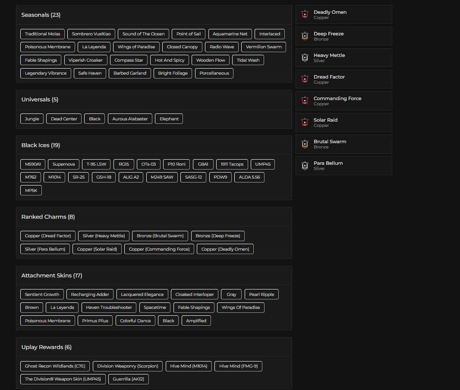460x390 pixels.
Task: Click the Deep Freeze bronze charm icon
Action: pos(305,36)
